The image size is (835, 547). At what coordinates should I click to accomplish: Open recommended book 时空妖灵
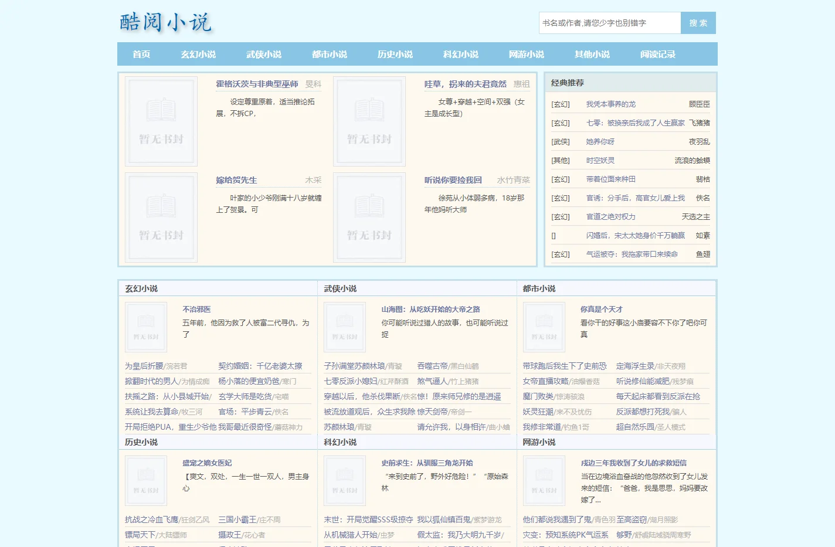[x=600, y=160]
